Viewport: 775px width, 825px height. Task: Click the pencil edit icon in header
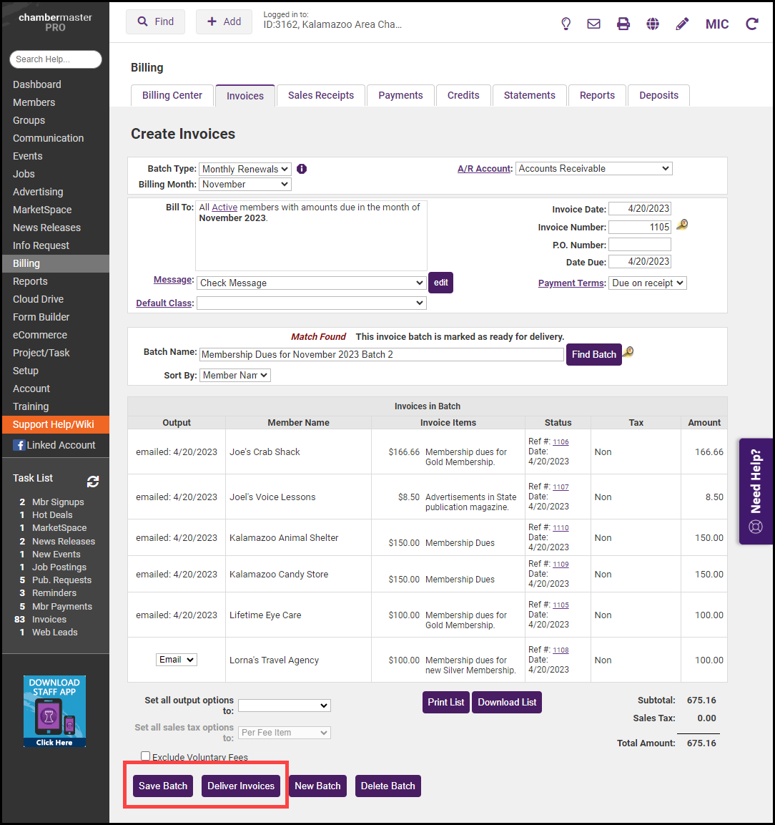[x=682, y=24]
